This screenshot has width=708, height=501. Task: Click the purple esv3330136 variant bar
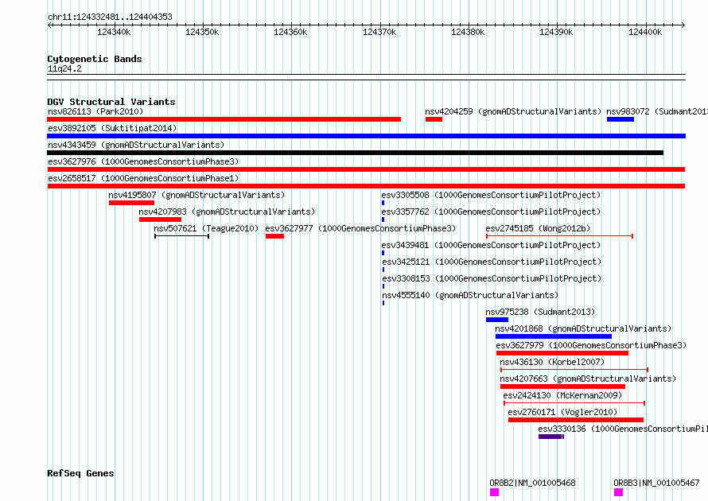pos(550,437)
